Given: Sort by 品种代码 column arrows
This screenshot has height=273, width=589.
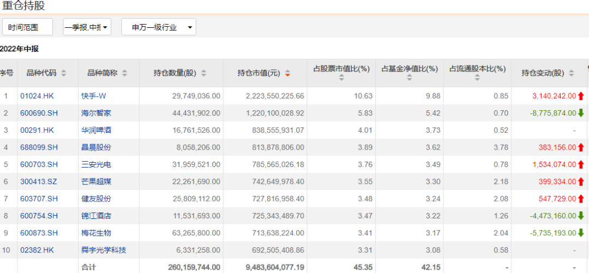Looking at the screenshot, I should [x=63, y=73].
